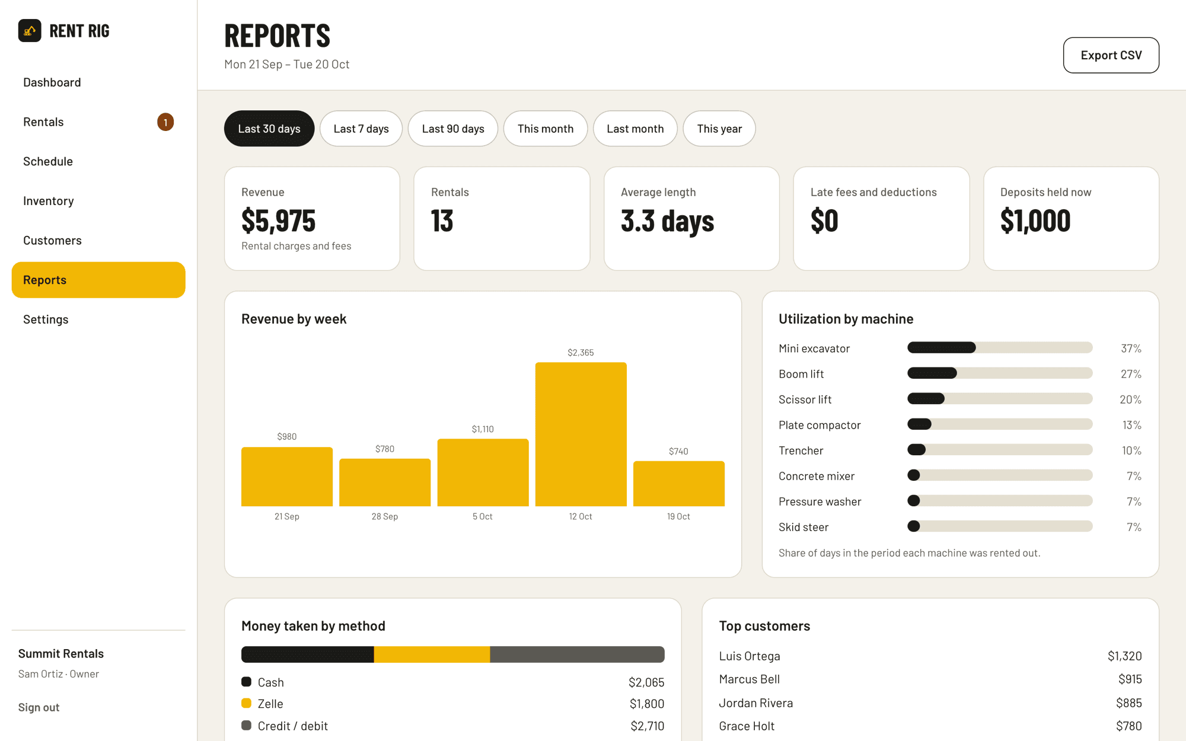The height and width of the screenshot is (741, 1186).
Task: Export the report as CSV
Action: tap(1111, 55)
